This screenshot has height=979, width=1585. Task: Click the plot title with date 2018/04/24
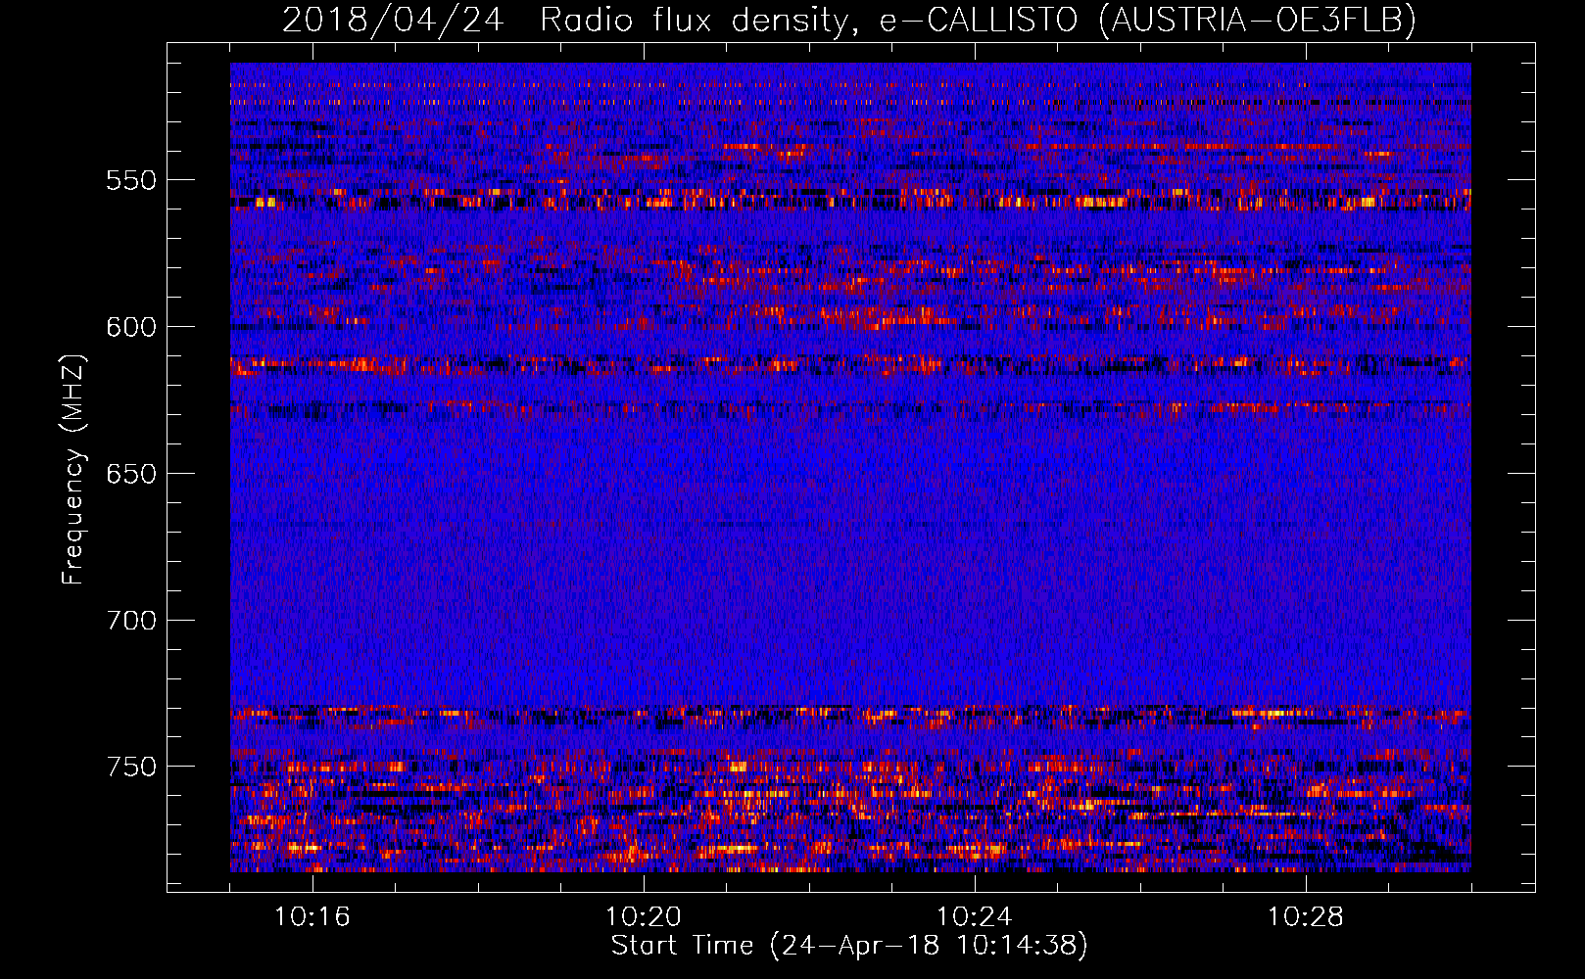(x=849, y=20)
